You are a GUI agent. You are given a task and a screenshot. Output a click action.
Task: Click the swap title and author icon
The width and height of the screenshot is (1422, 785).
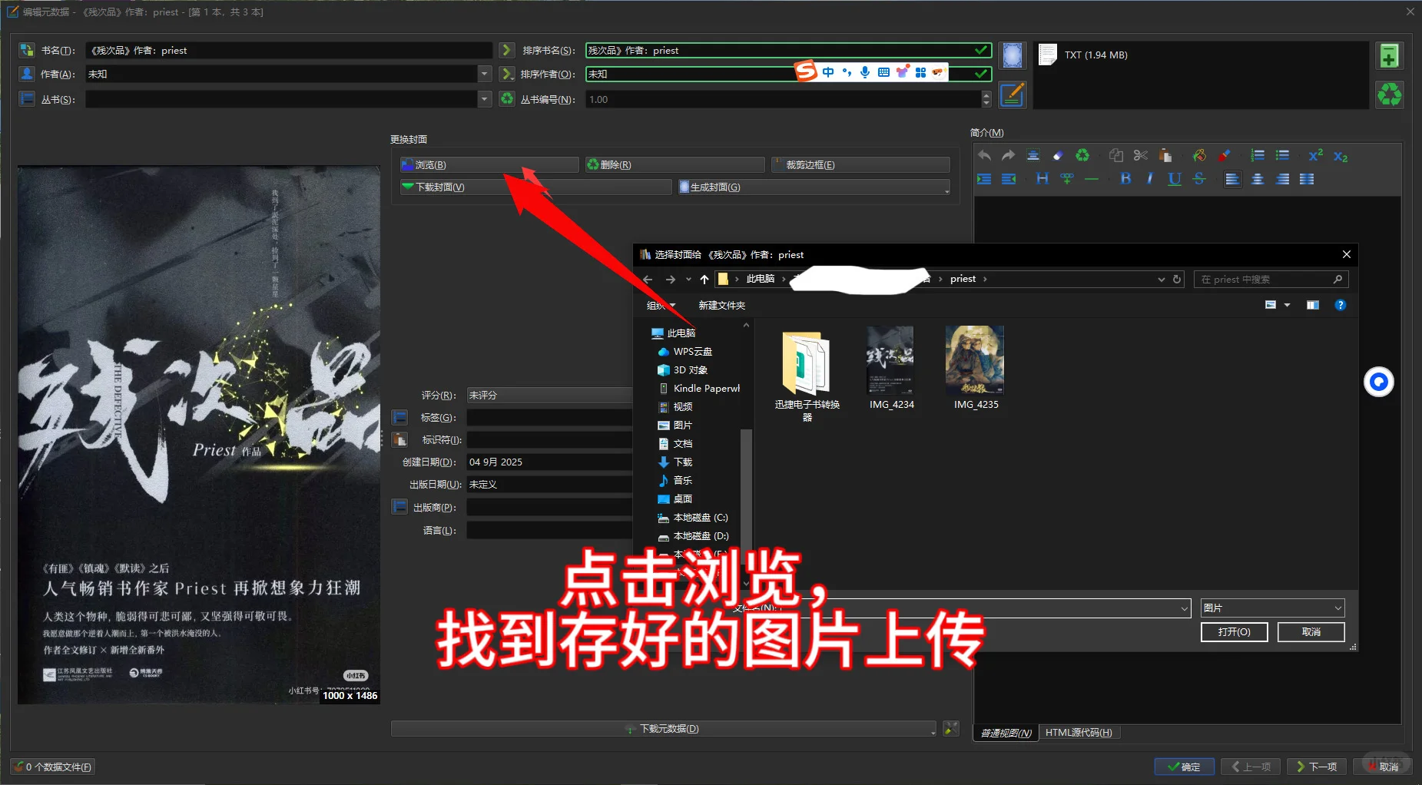[27, 50]
